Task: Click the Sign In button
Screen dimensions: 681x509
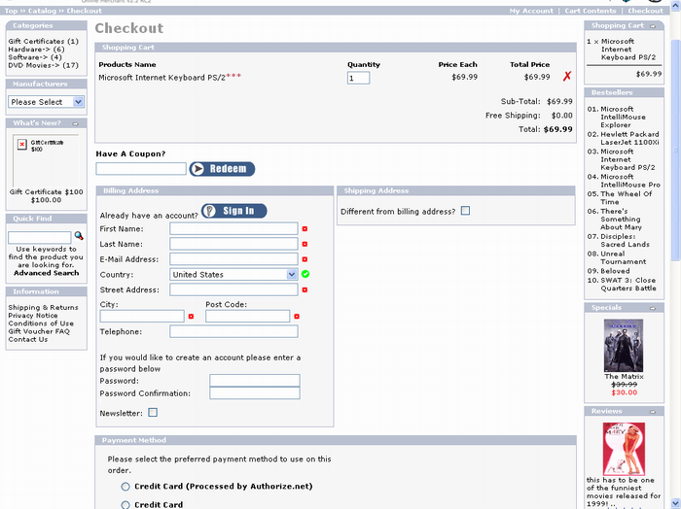Action: [234, 211]
